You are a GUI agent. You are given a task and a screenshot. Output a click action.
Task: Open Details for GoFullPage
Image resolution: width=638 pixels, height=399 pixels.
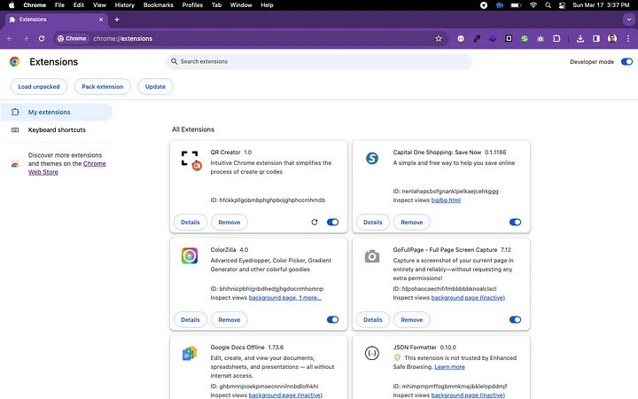click(373, 319)
